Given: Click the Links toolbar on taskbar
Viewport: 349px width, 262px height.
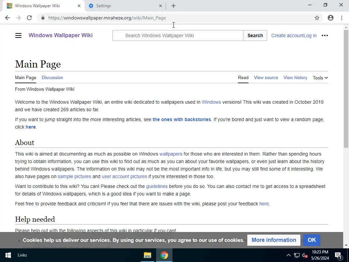Looking at the screenshot, I should click(x=22, y=255).
